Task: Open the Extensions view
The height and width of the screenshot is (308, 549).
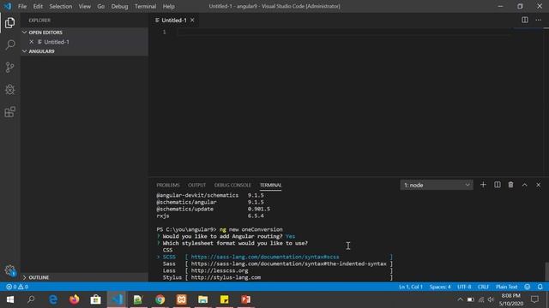Action: tap(9, 112)
